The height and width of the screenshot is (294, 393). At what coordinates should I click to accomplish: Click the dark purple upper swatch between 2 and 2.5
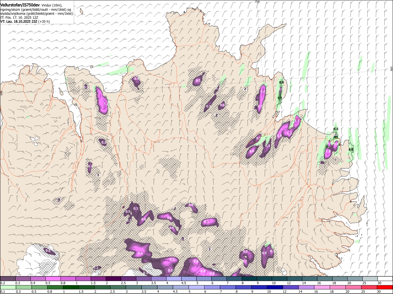pyautogui.click(x=113, y=279)
